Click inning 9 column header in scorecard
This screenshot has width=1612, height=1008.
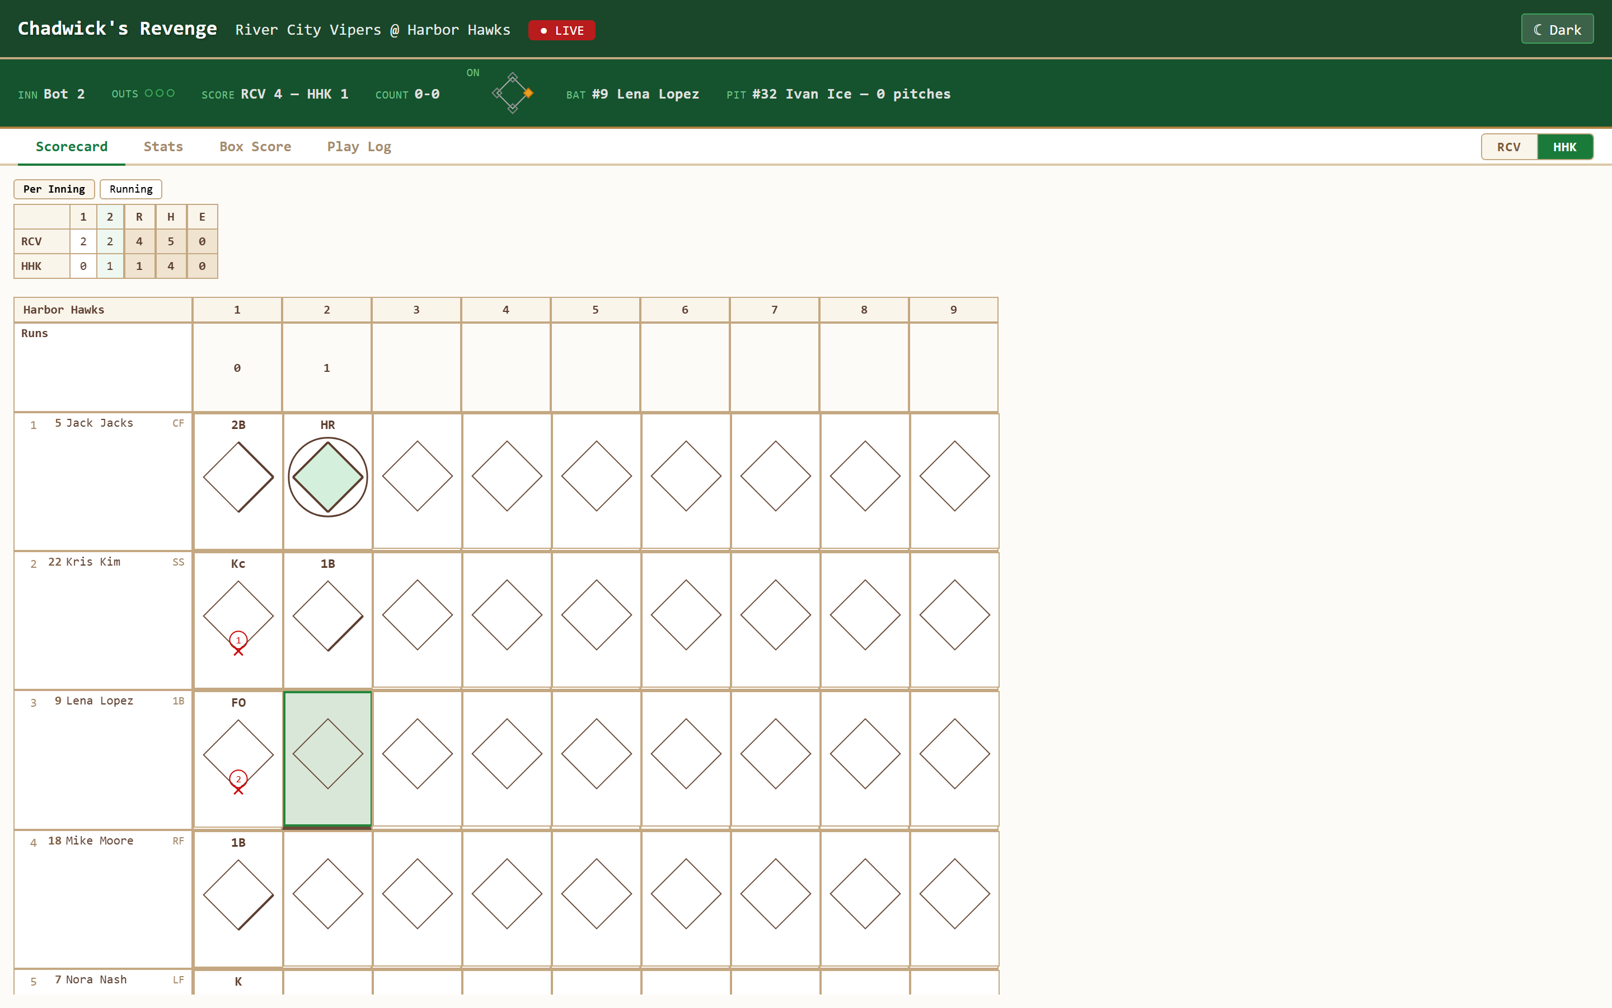click(954, 310)
